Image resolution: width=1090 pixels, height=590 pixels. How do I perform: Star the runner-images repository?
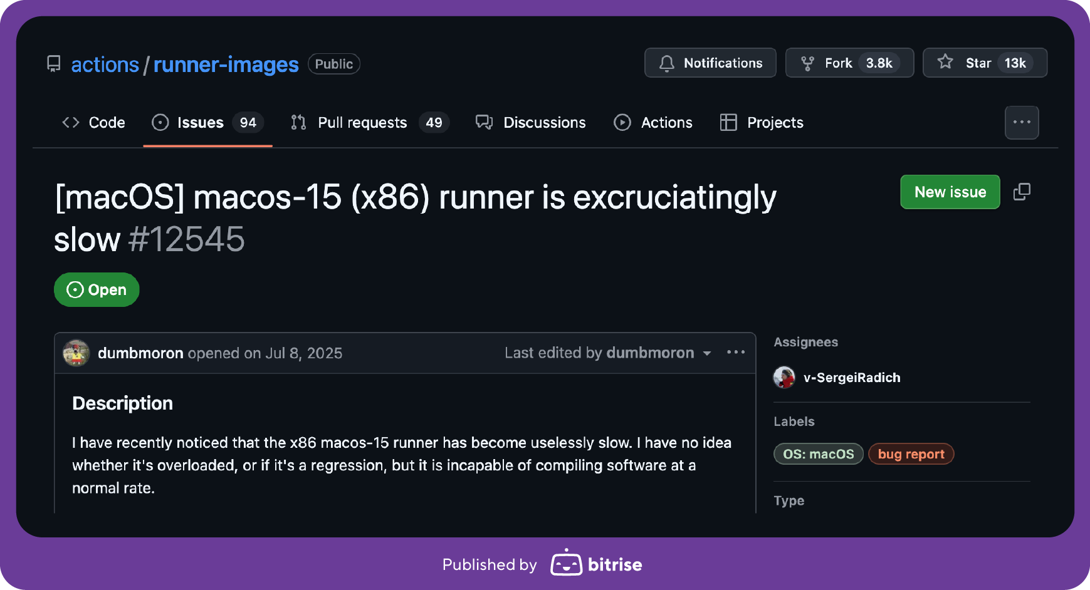pos(985,63)
